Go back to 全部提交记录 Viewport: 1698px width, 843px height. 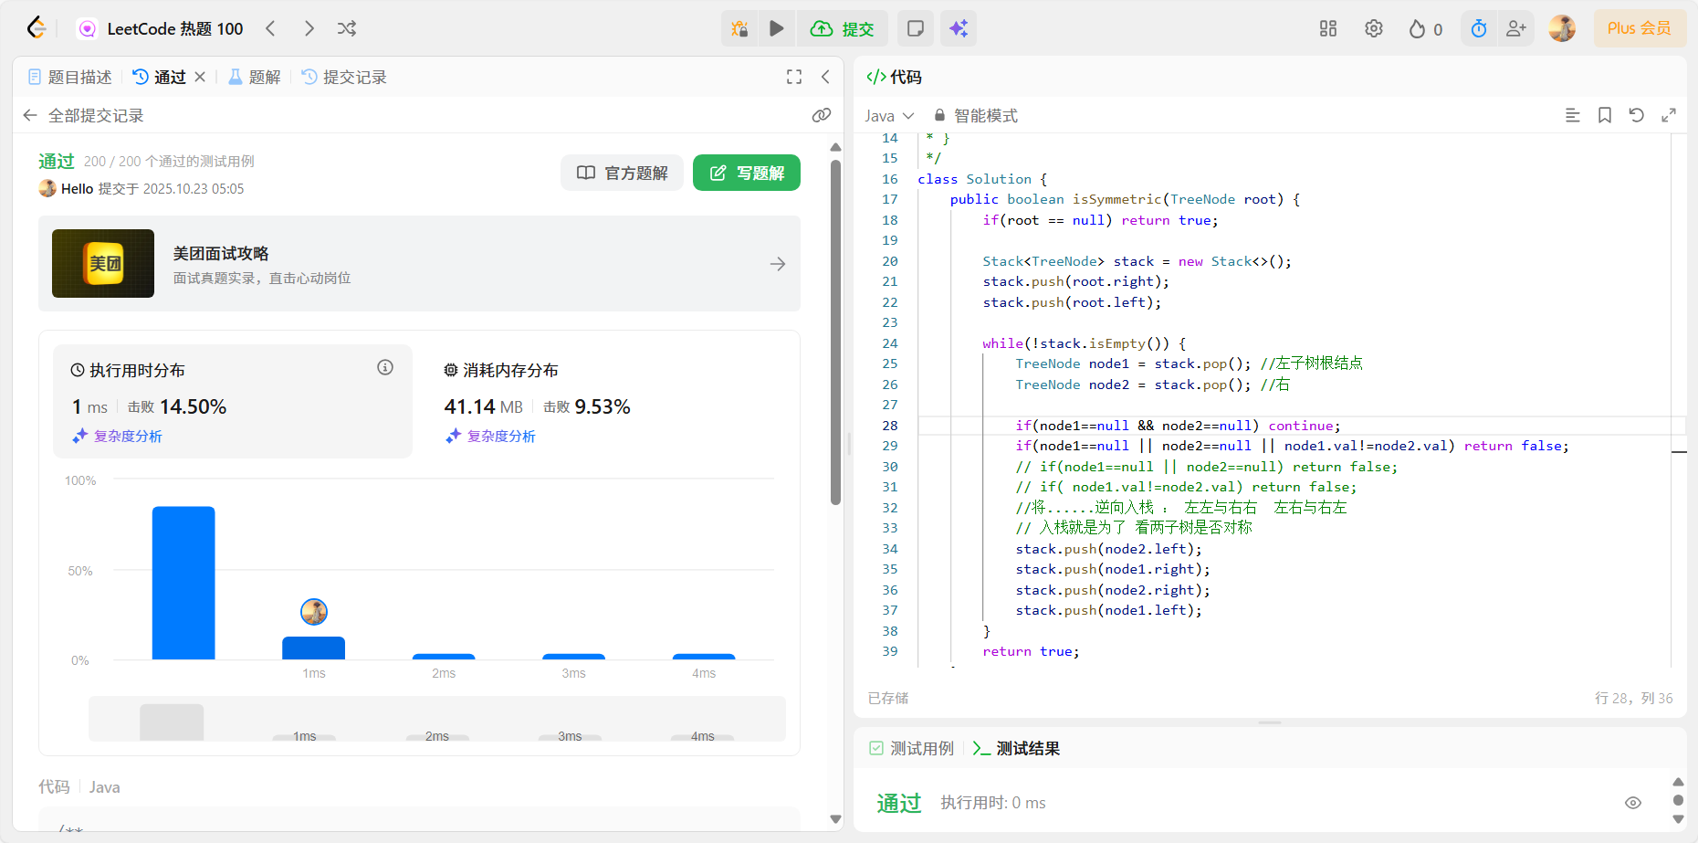tap(83, 115)
